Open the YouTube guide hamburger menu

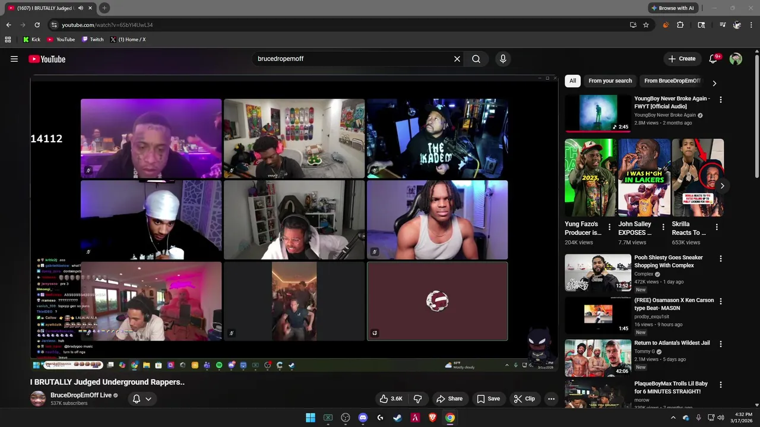14,59
